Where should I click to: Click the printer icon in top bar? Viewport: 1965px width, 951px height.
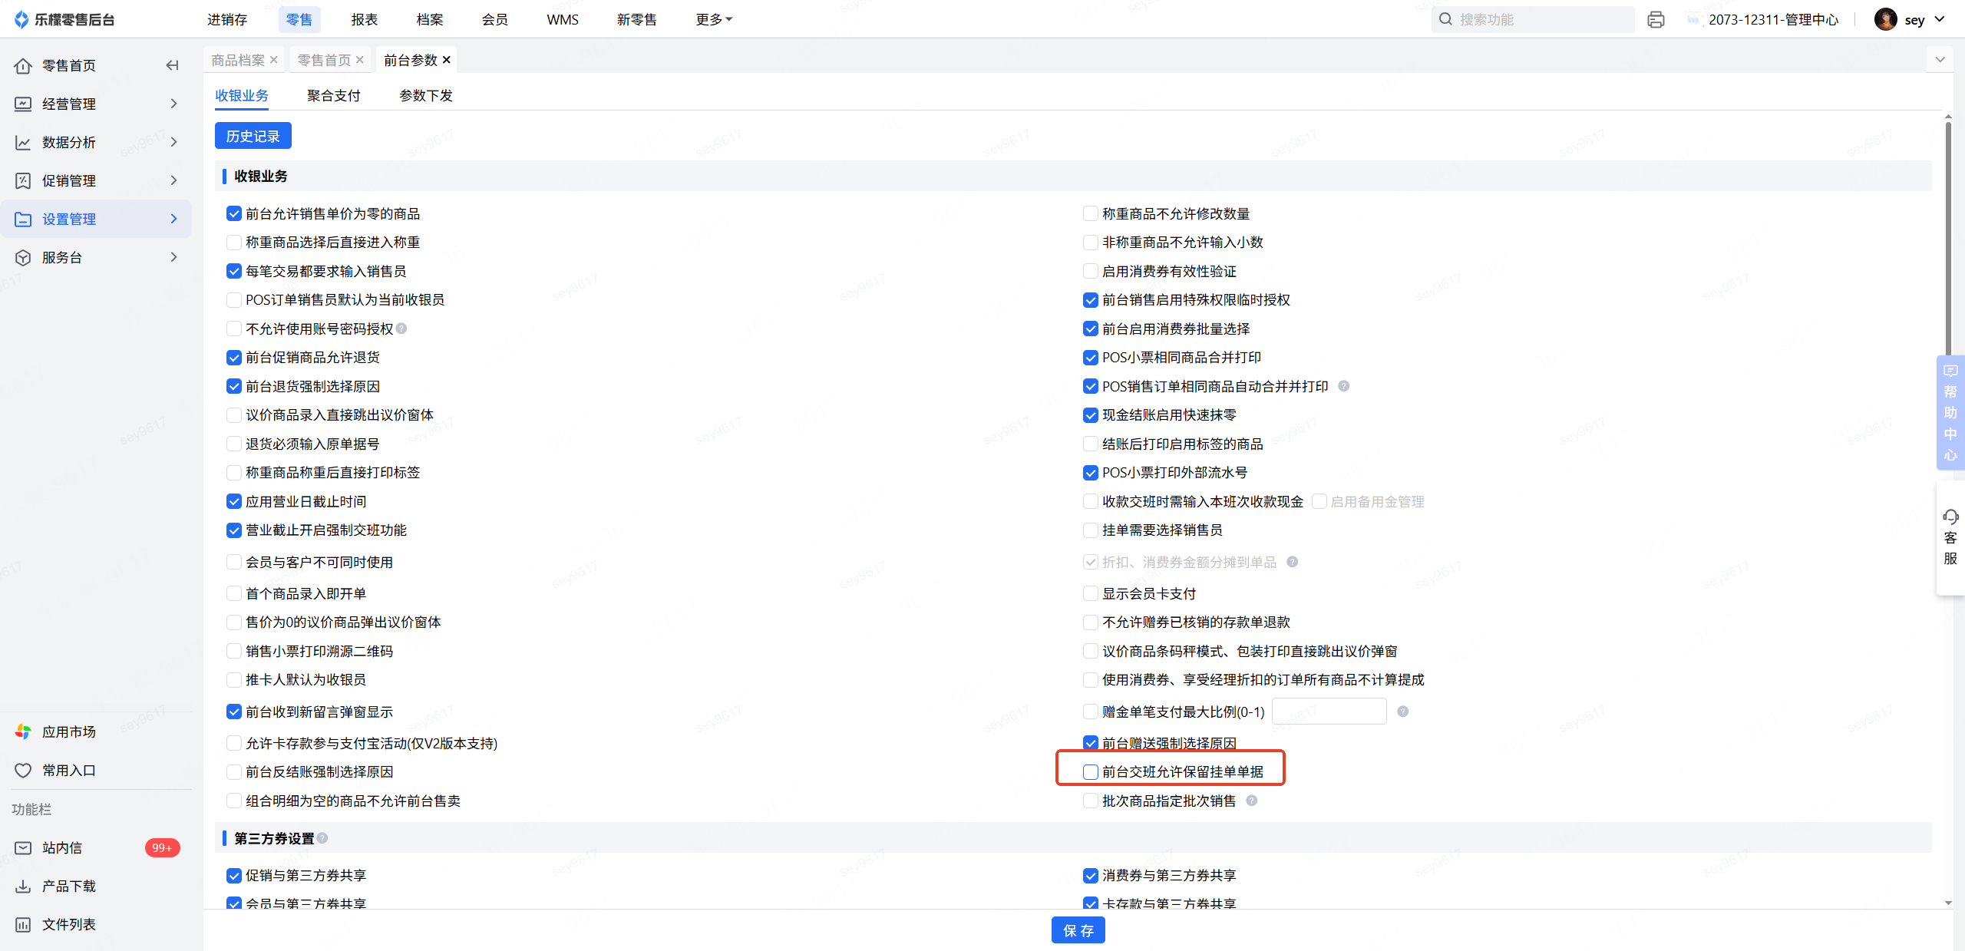[1656, 20]
